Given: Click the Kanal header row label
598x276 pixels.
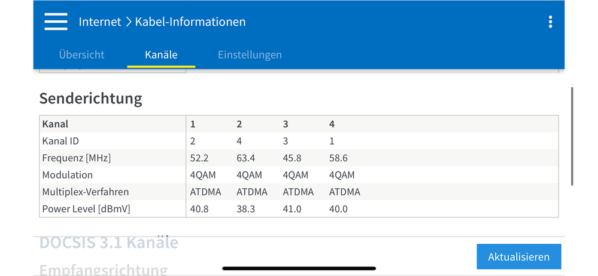Looking at the screenshot, I should point(55,124).
